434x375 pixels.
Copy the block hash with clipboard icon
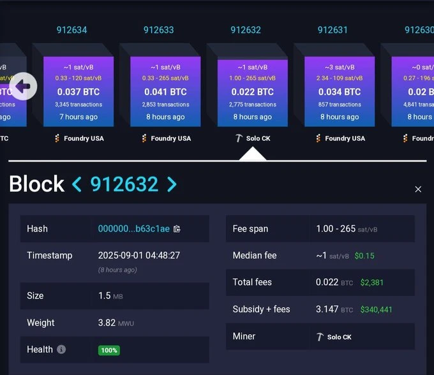(177, 229)
